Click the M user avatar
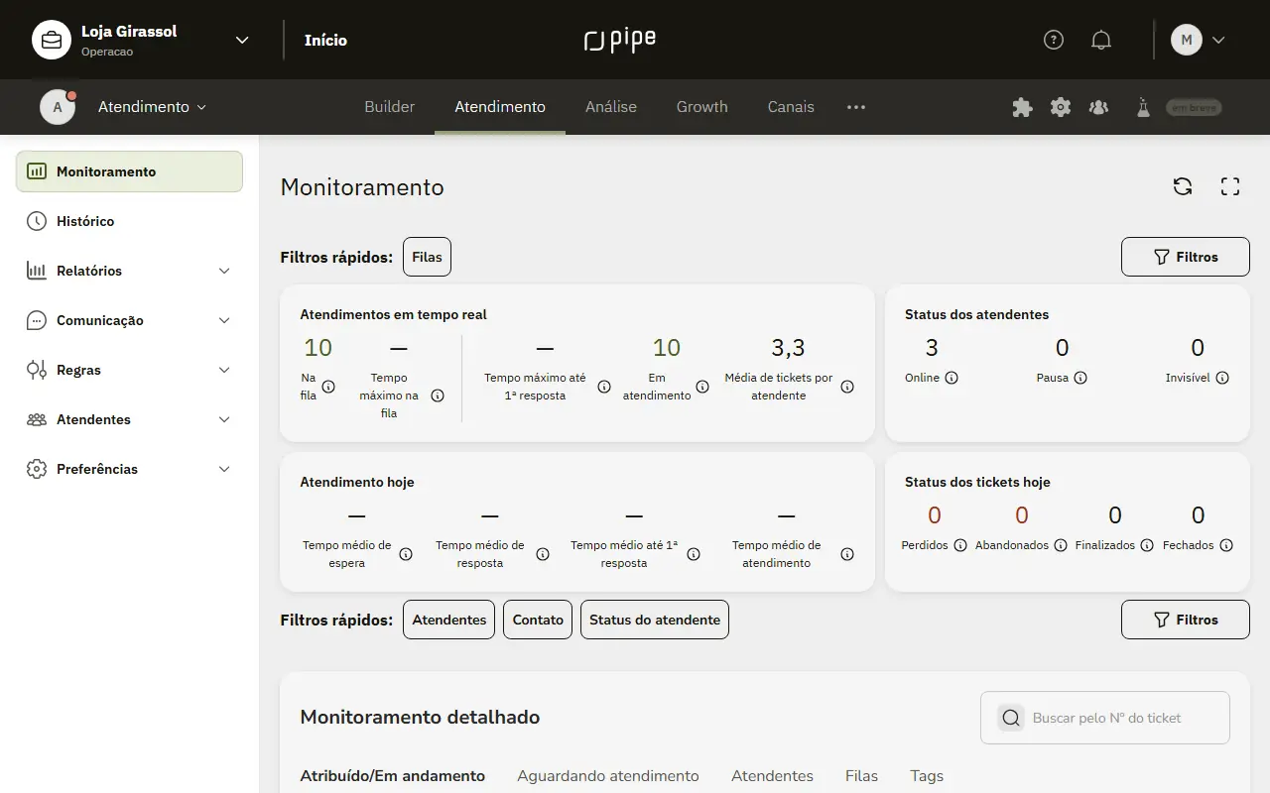 tap(1187, 40)
